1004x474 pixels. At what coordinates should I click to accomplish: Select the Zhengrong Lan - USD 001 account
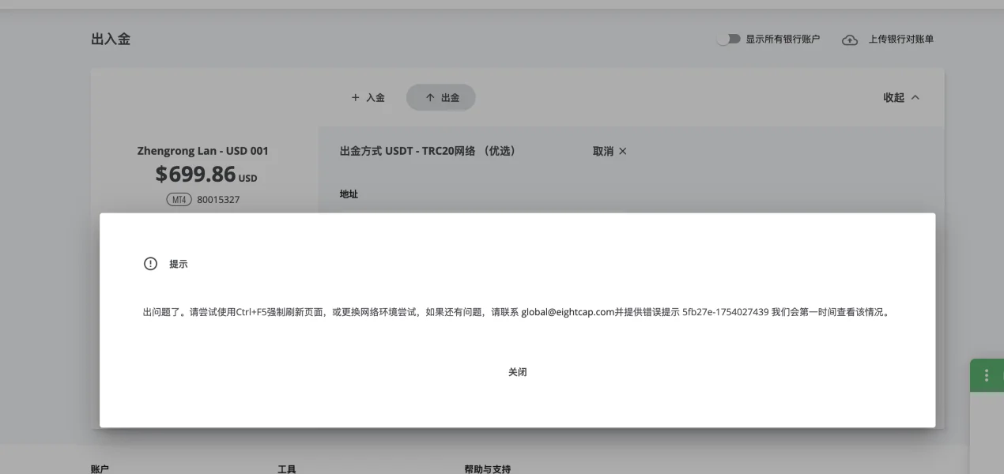point(202,151)
